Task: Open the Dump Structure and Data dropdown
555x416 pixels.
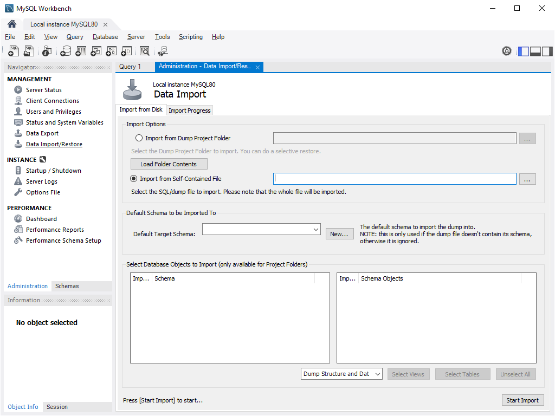Action: click(341, 374)
